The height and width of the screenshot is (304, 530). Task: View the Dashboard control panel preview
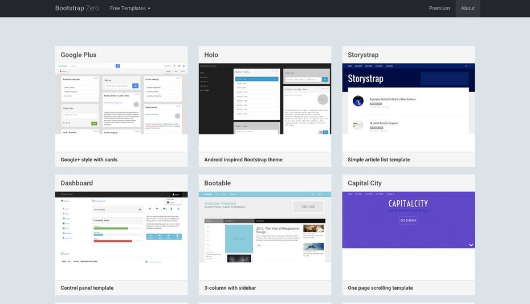click(121, 227)
